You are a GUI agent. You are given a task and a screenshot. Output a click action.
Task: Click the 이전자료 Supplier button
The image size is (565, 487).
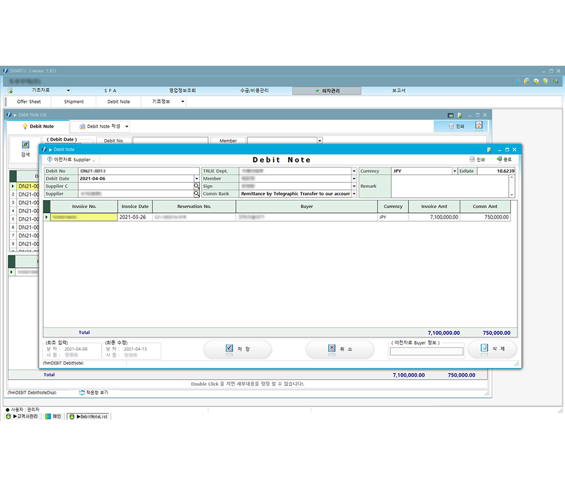click(x=72, y=160)
